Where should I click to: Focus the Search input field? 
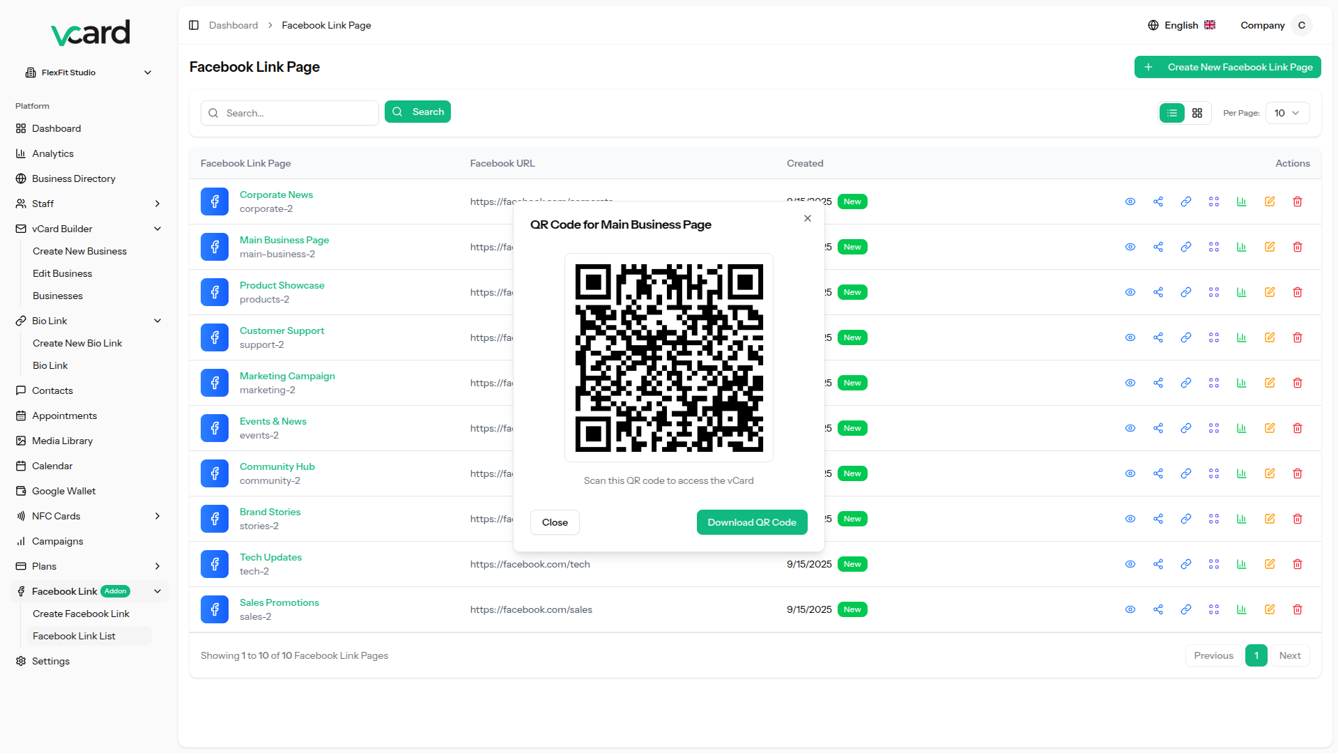coord(290,113)
